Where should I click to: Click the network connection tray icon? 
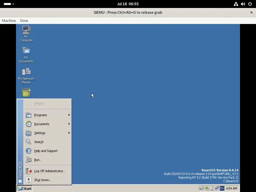click(x=217, y=188)
